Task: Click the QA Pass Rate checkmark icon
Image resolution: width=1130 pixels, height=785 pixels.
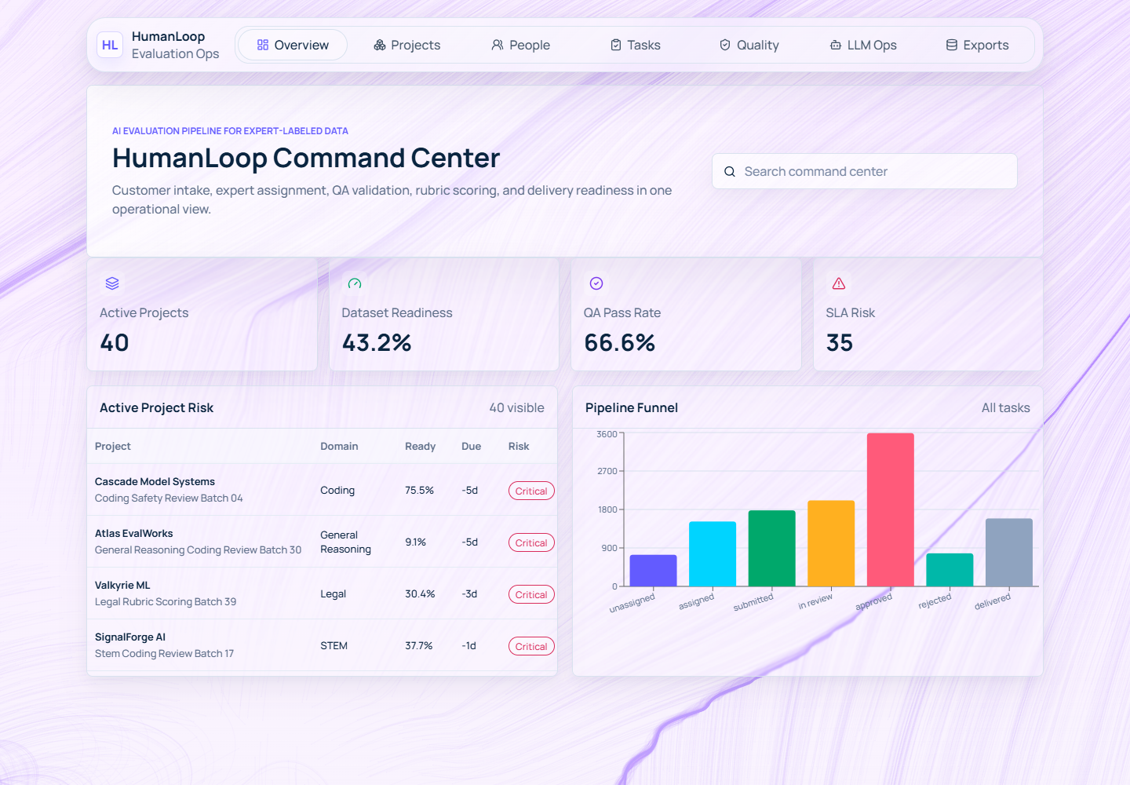Action: 596,283
